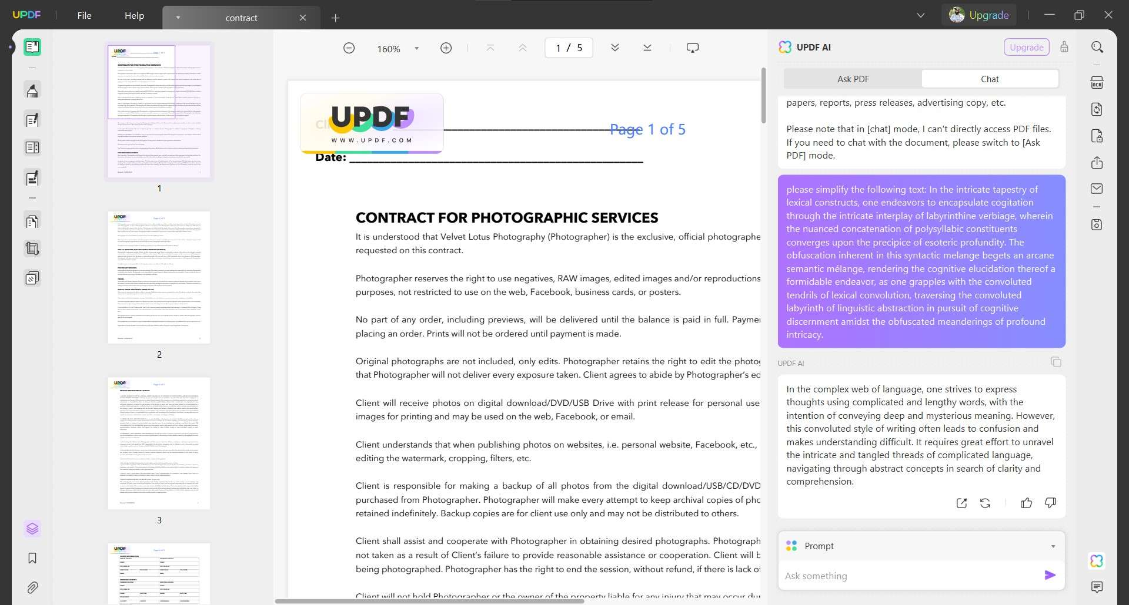Open the zoom level dropdown
This screenshot has height=605, width=1129.
(x=417, y=48)
